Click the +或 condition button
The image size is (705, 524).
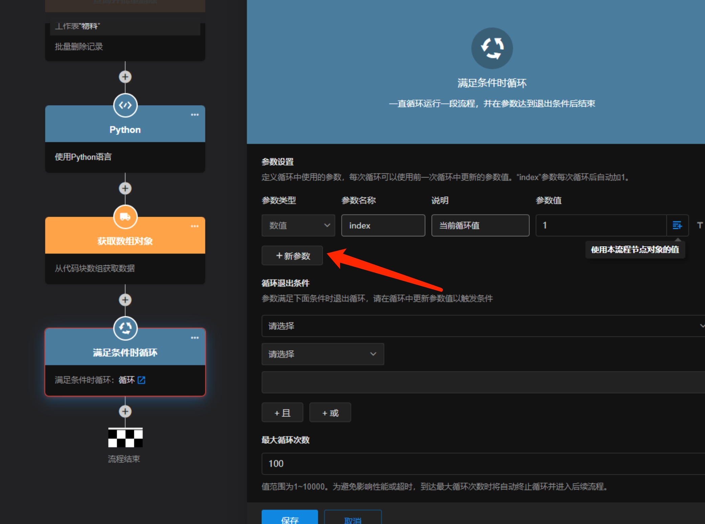point(330,413)
